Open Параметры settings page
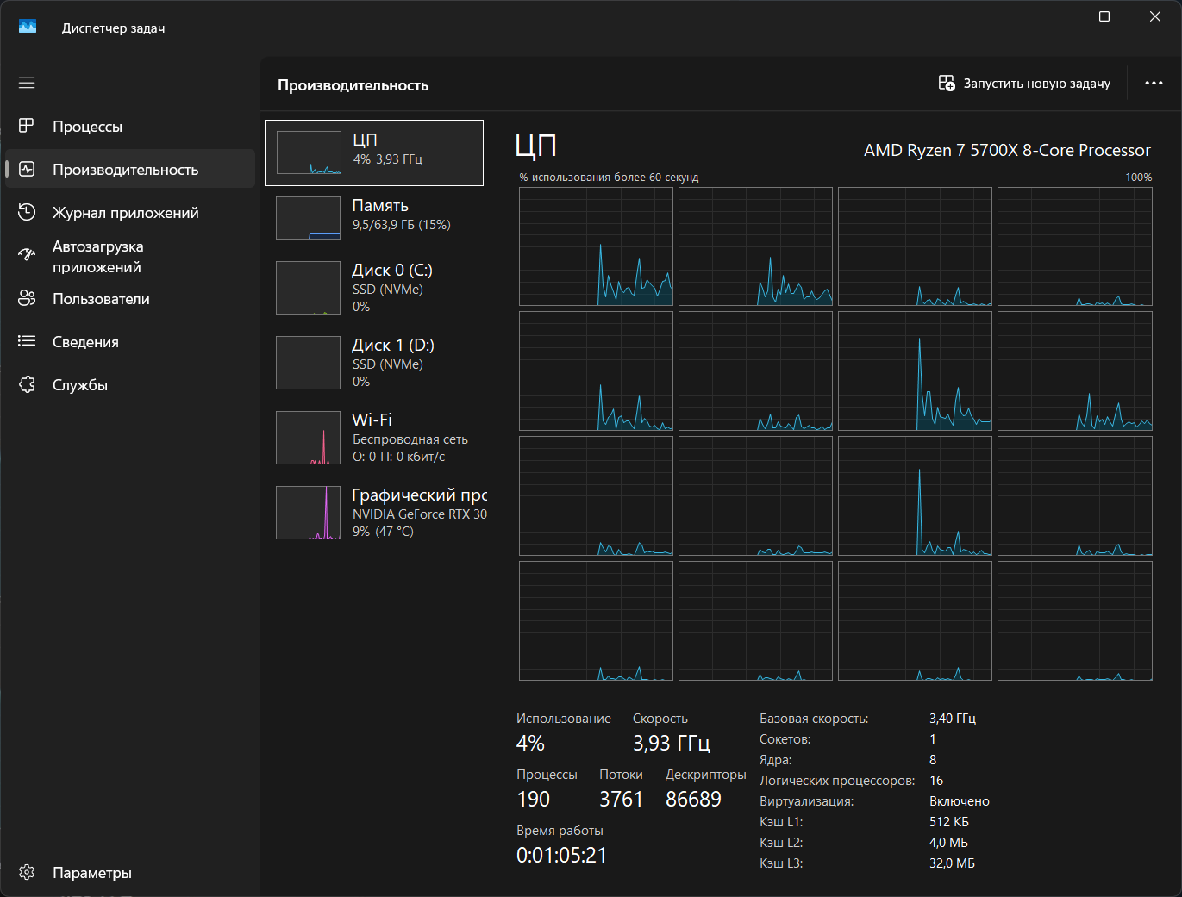This screenshot has height=897, width=1182. (x=129, y=873)
